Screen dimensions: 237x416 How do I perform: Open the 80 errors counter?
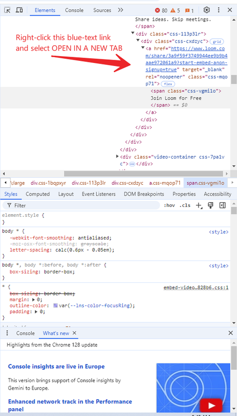coord(161,10)
